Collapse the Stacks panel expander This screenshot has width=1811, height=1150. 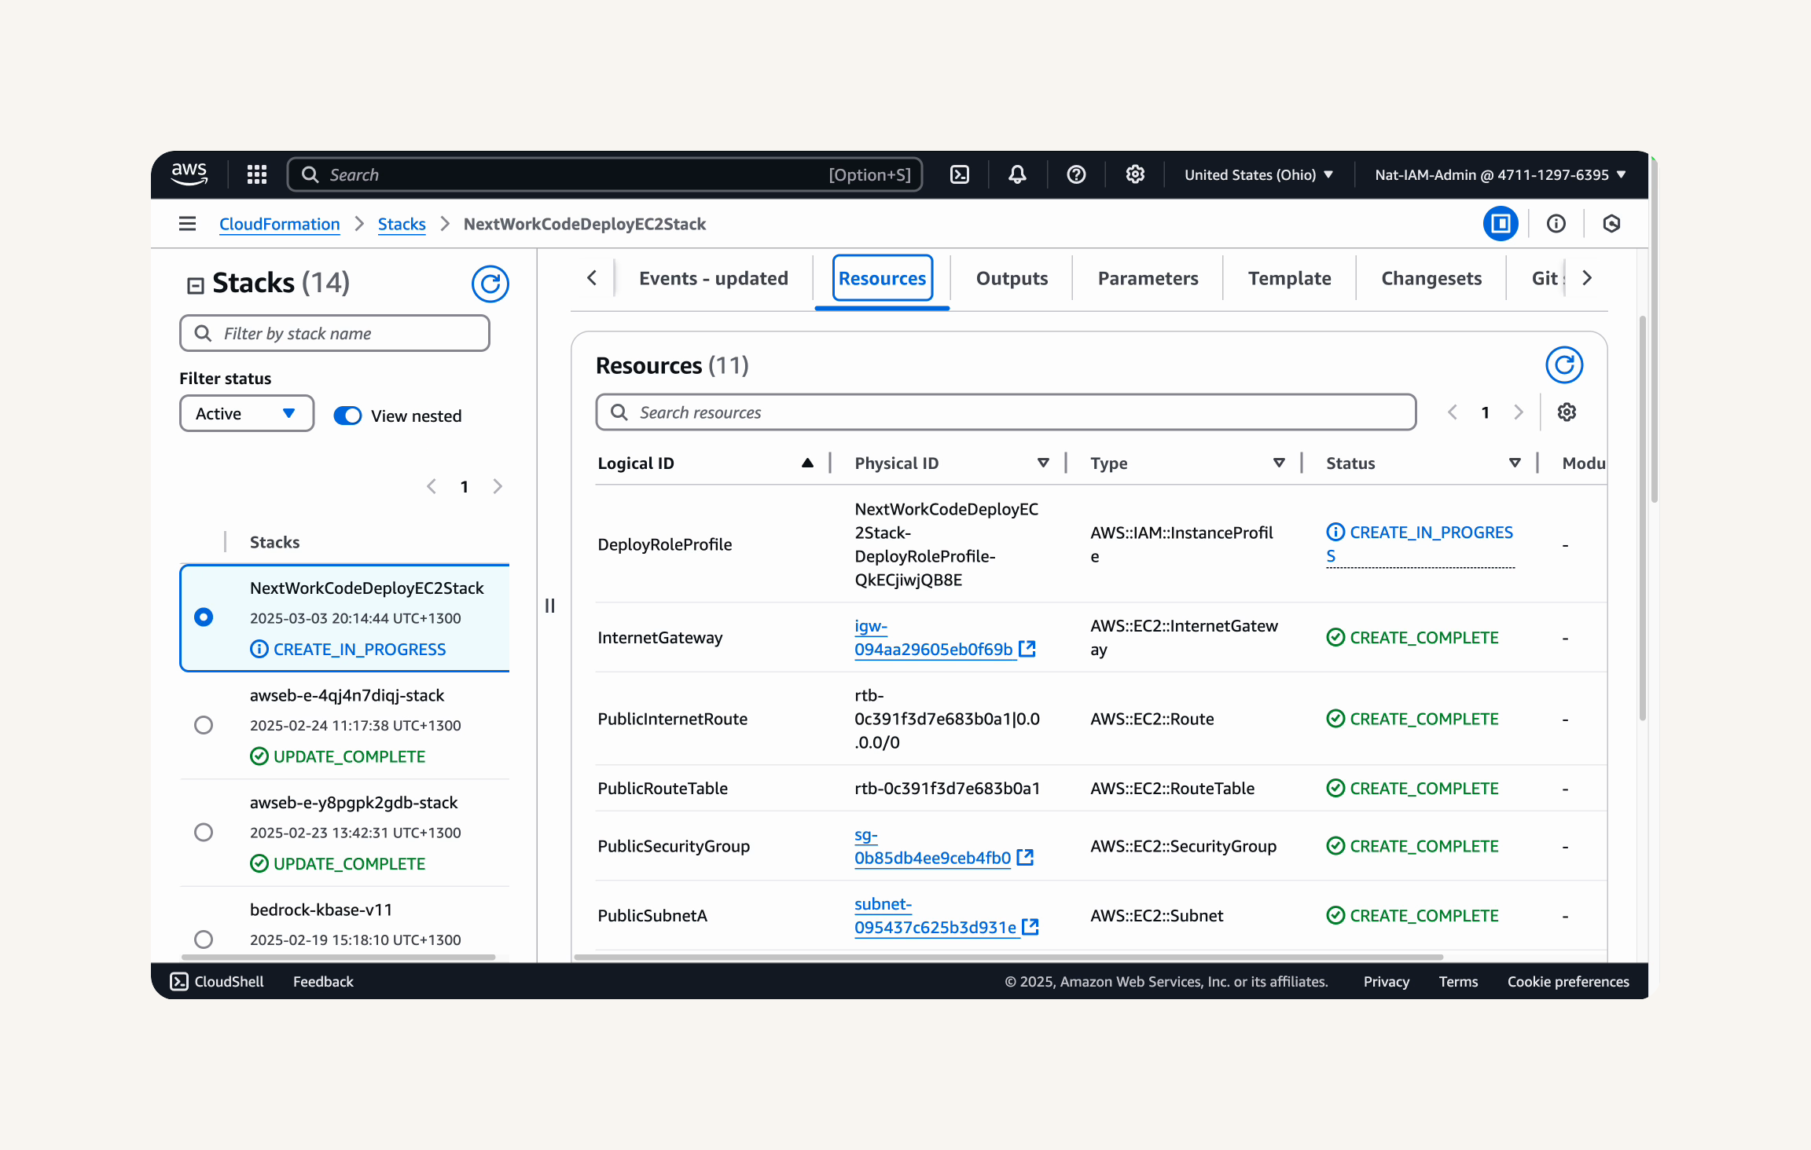[195, 285]
